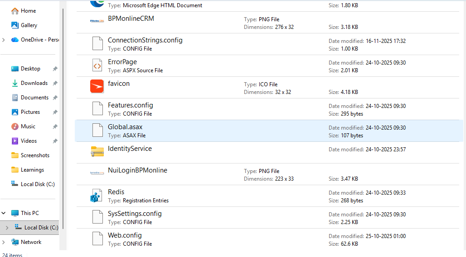Select the BPMonlineCRM PNG thumbnail
The height and width of the screenshot is (257, 466).
point(97,21)
